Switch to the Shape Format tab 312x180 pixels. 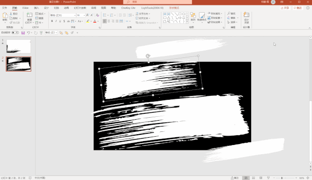174,8
